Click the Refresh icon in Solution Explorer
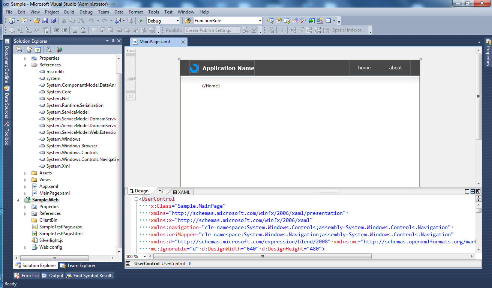Viewport: 492px width, 288px height. (37, 49)
